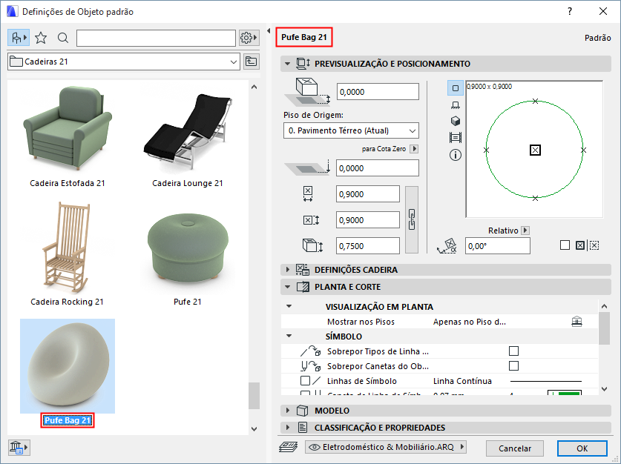621x464 pixels.
Task: Check Sobrepor Canetas do Objeto option
Action: tap(513, 365)
